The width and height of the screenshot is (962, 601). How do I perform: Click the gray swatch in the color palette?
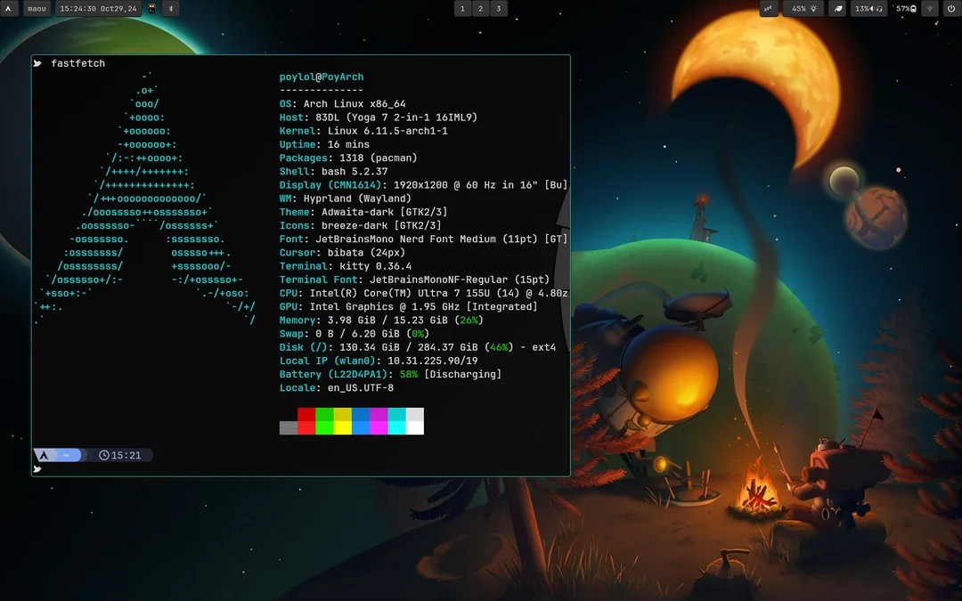click(289, 427)
